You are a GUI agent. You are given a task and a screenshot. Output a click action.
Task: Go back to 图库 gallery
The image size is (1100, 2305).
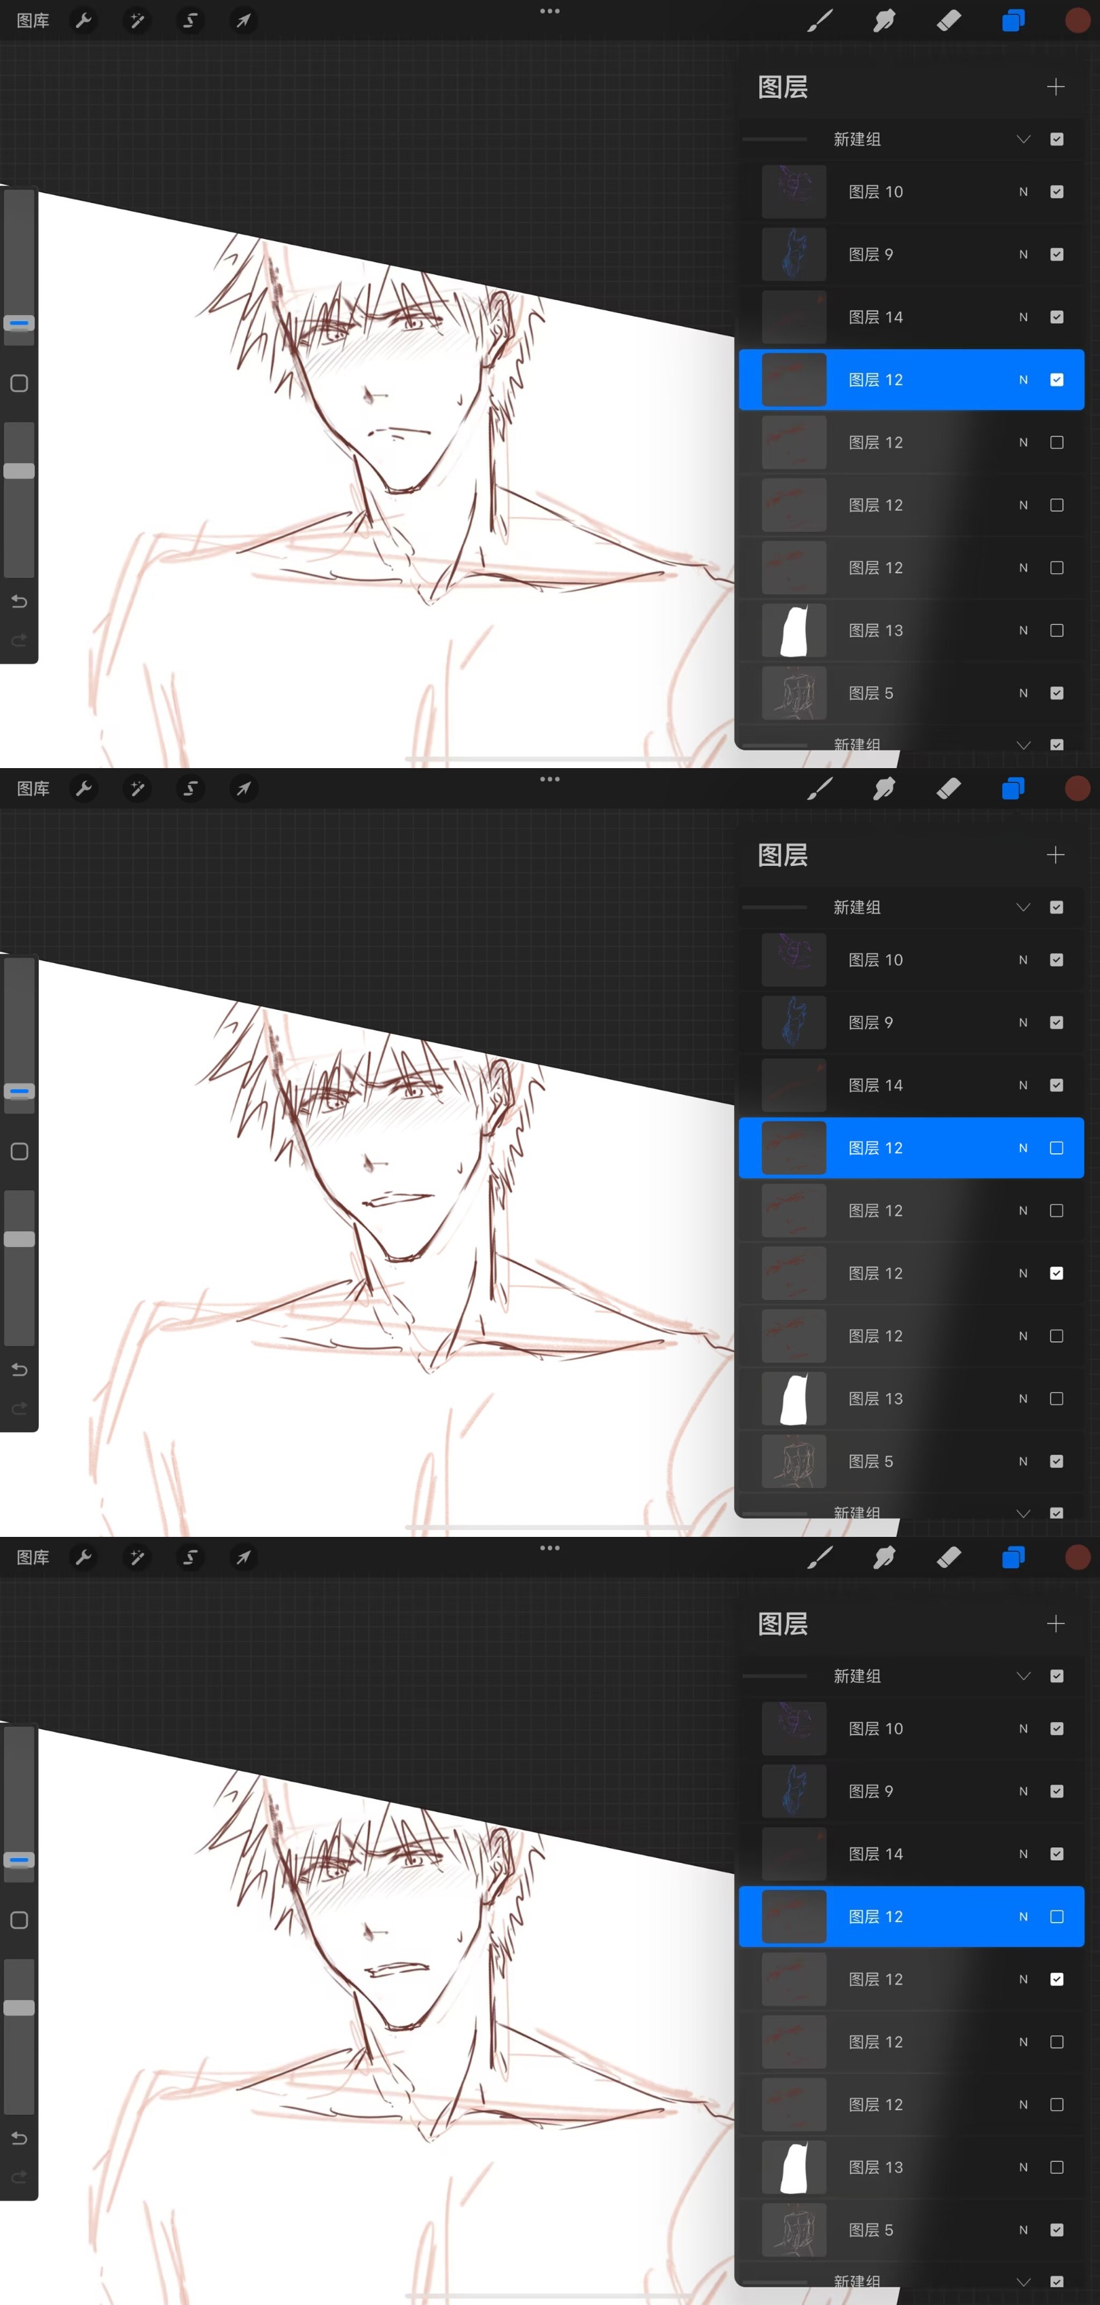(33, 20)
